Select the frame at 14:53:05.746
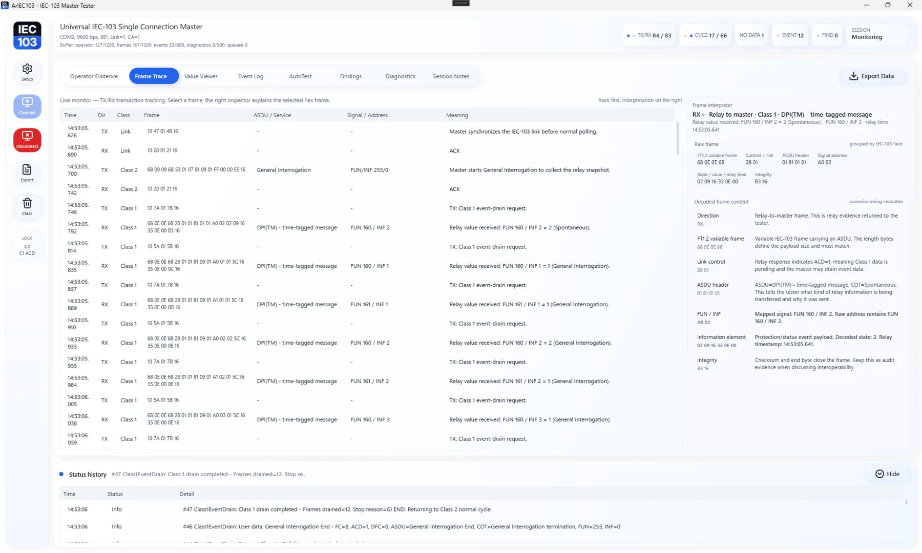The image size is (922, 553). 369,208
